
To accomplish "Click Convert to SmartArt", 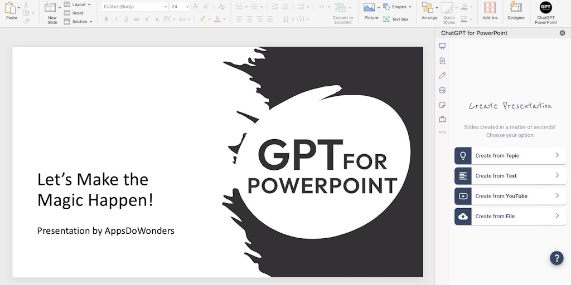I will pyautogui.click(x=343, y=14).
